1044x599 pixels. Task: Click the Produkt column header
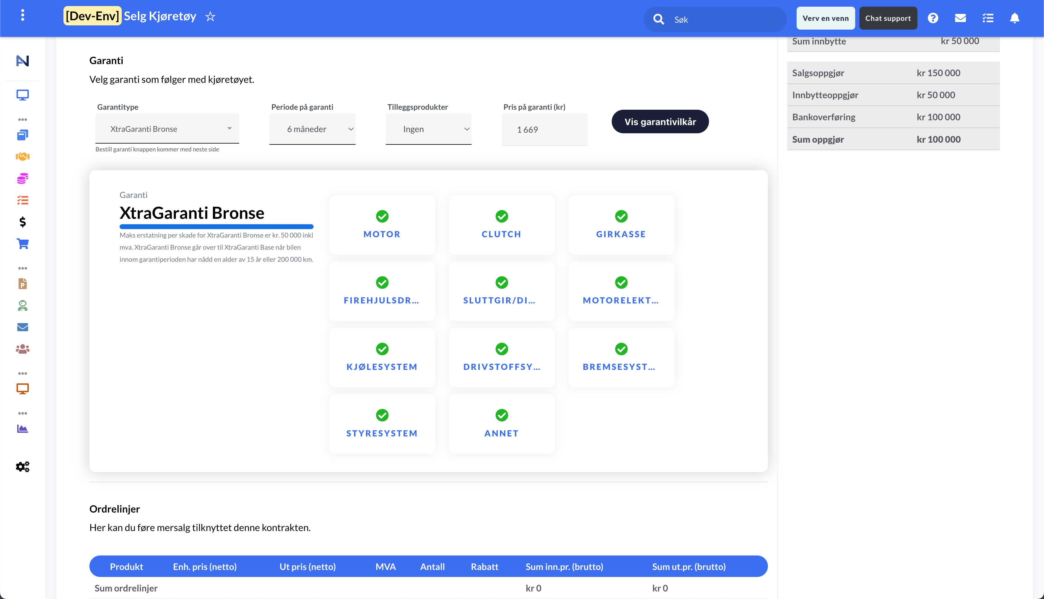(126, 566)
